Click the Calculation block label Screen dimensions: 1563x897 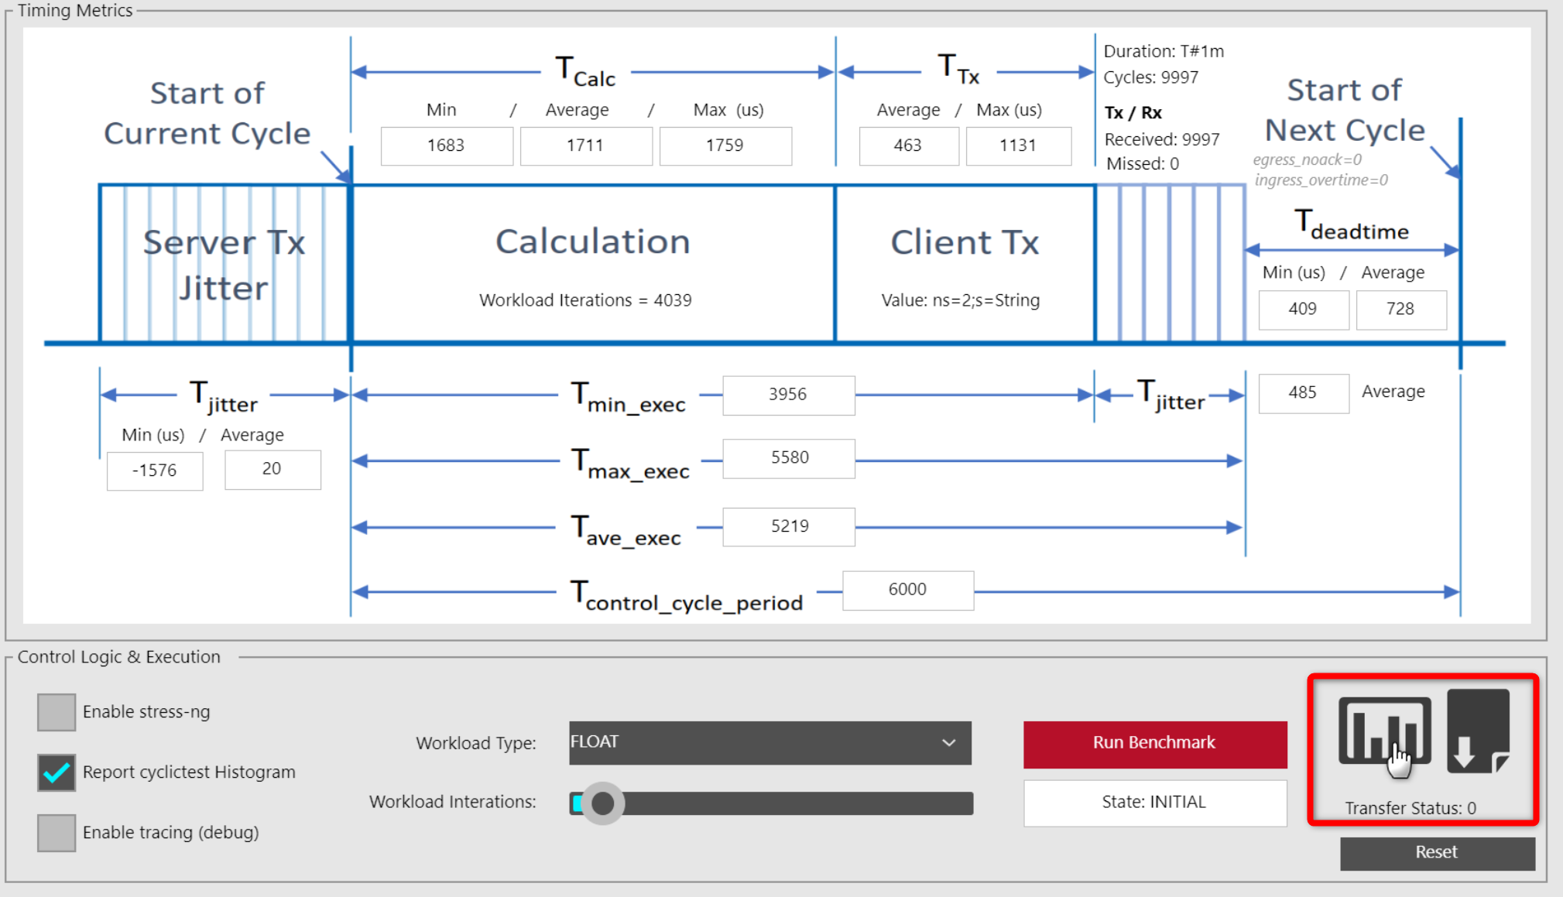pyautogui.click(x=593, y=242)
